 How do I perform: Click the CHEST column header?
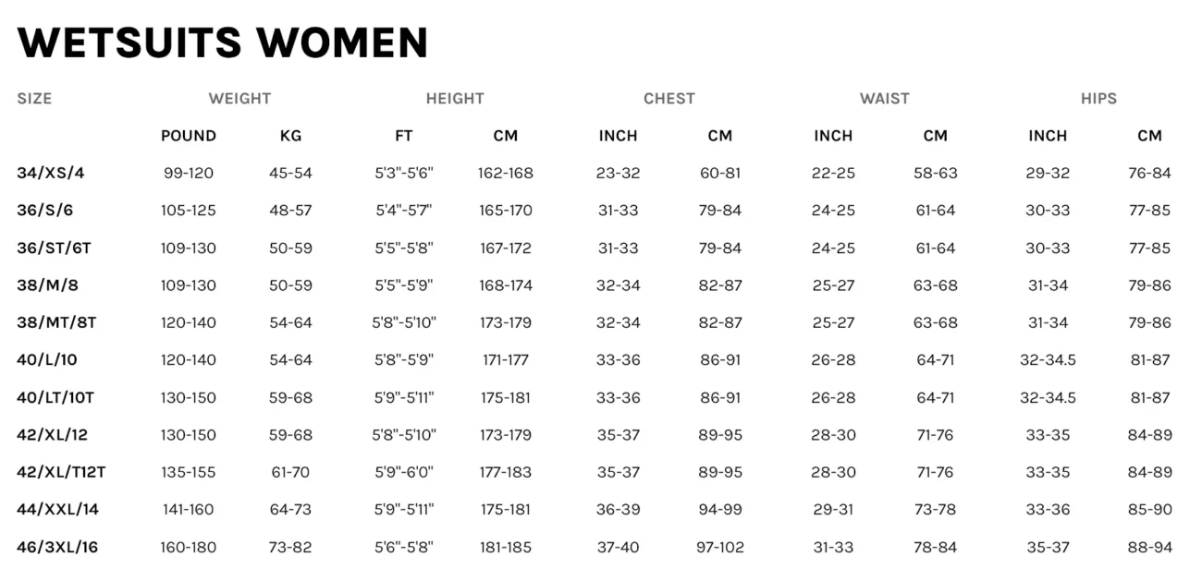pyautogui.click(x=669, y=98)
